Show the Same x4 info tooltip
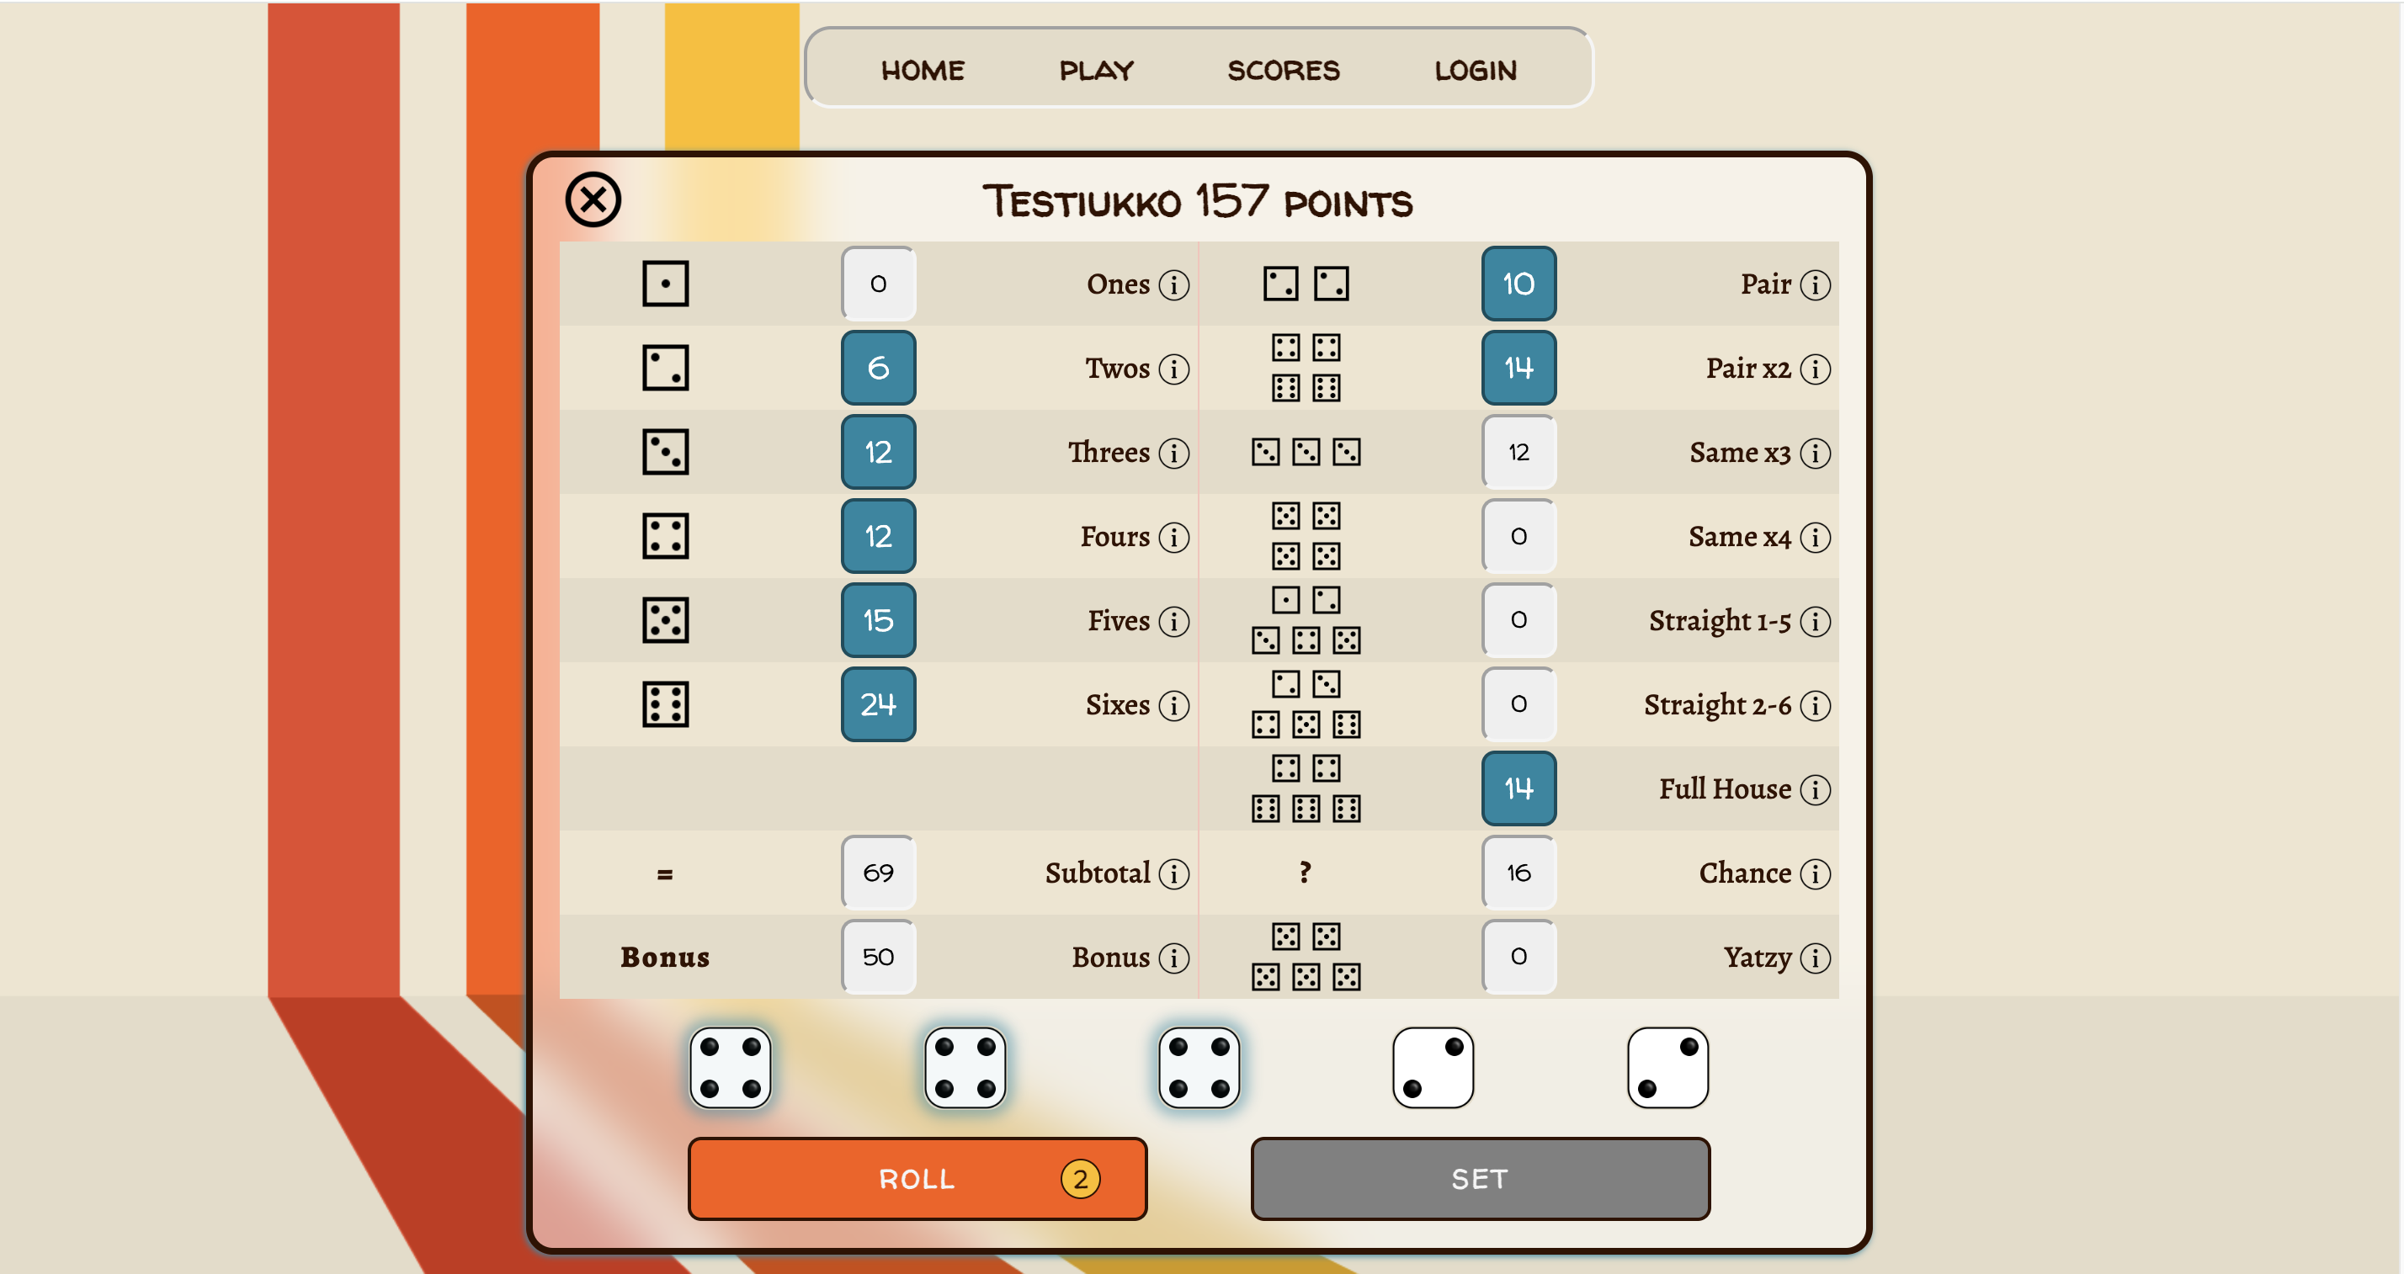The width and height of the screenshot is (2404, 1274). (1815, 537)
